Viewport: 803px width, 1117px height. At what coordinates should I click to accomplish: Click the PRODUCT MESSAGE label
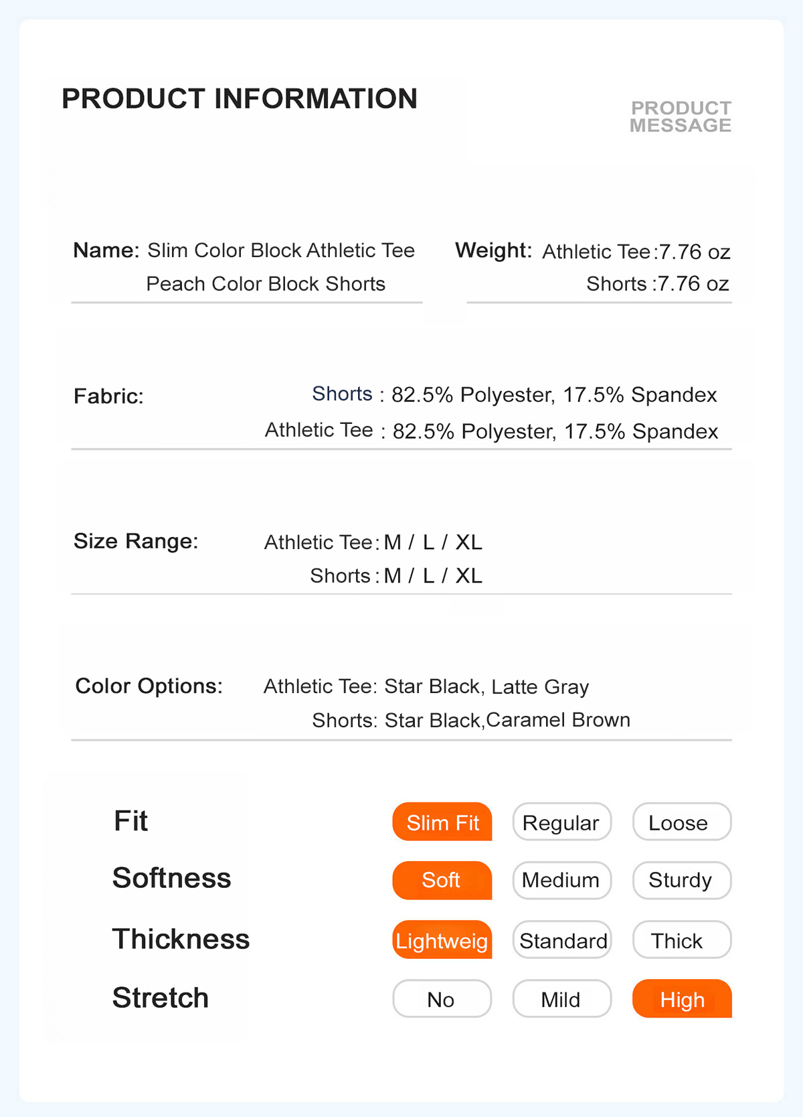681,117
